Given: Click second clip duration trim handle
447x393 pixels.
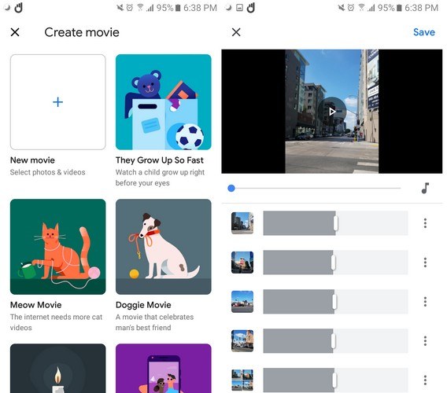Looking at the screenshot, I should [x=333, y=263].
